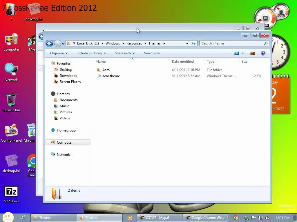Open Include in library menu
297x222 pixels.
coord(91,53)
